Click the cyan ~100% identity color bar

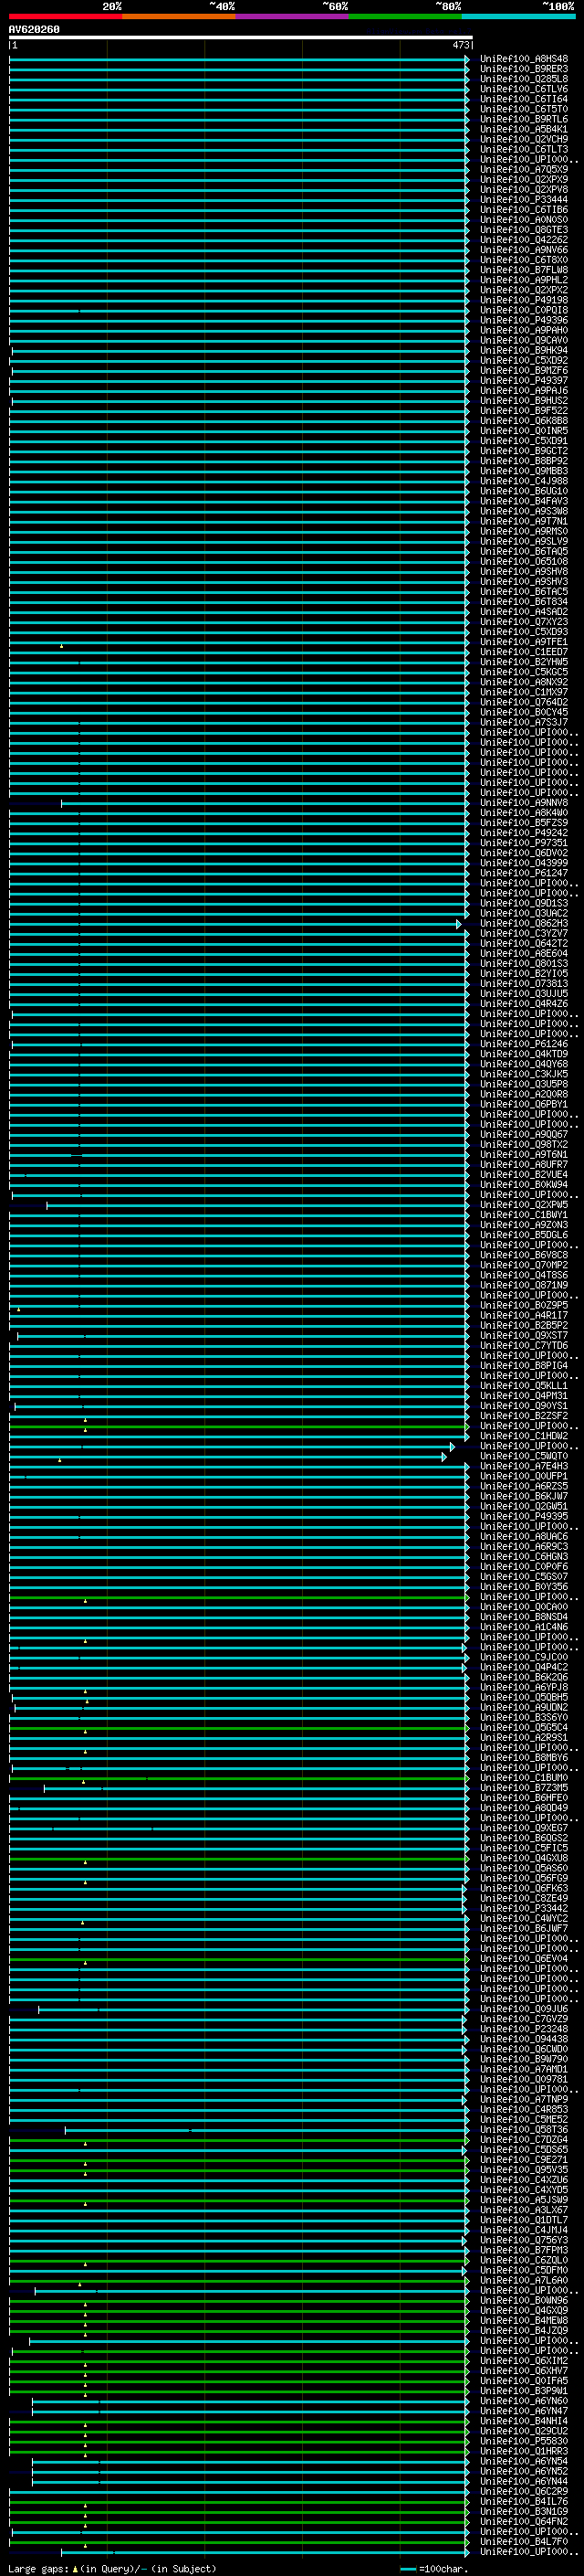click(x=519, y=16)
